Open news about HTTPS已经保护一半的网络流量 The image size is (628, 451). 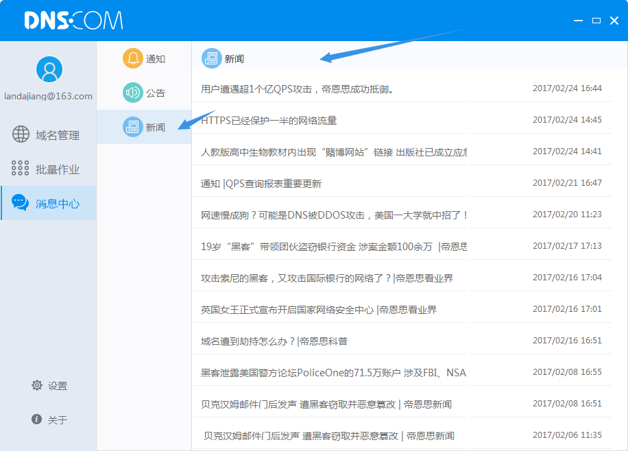tap(269, 121)
